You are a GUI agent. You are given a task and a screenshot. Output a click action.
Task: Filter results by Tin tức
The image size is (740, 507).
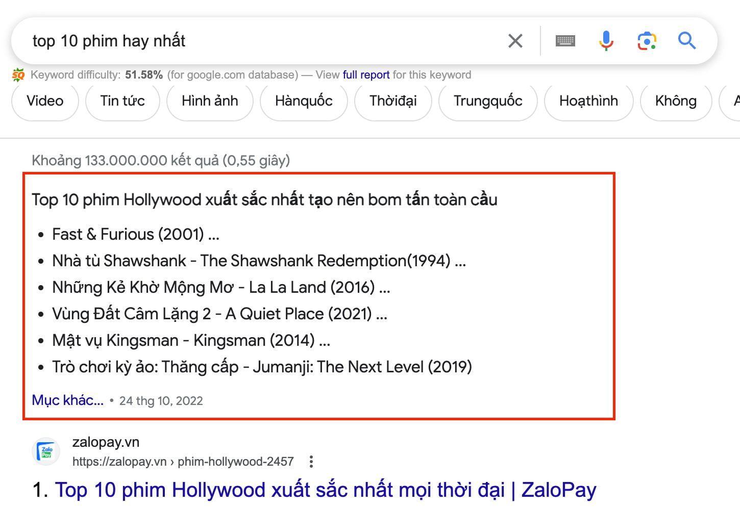pos(122,101)
